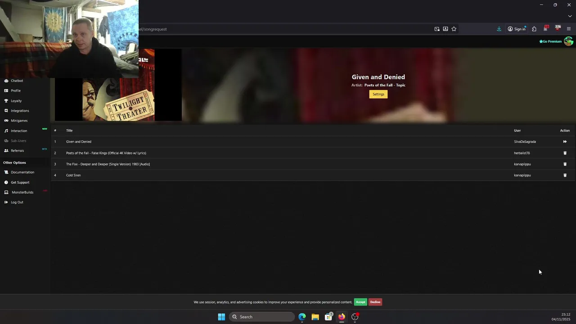Open the Minigames sidebar section
Image resolution: width=576 pixels, height=324 pixels.
19,121
